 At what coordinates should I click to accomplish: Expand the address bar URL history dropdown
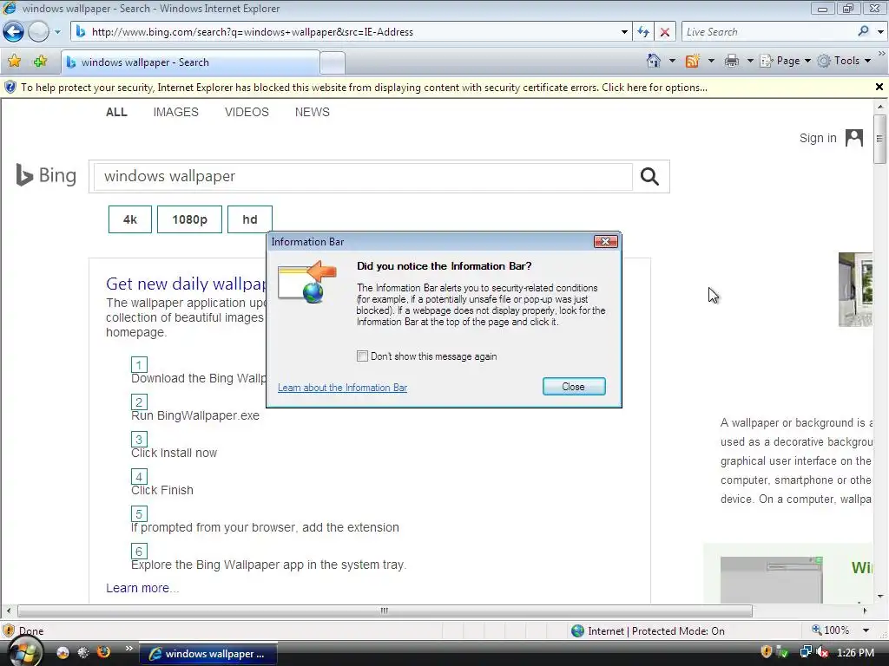point(624,32)
